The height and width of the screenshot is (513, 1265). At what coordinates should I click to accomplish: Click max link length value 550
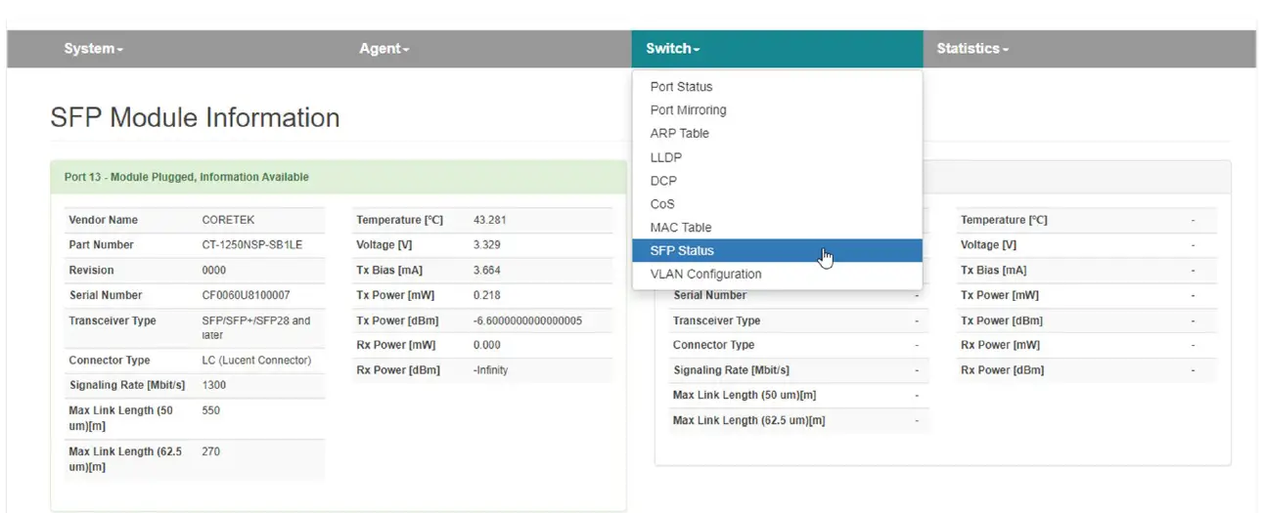point(211,410)
